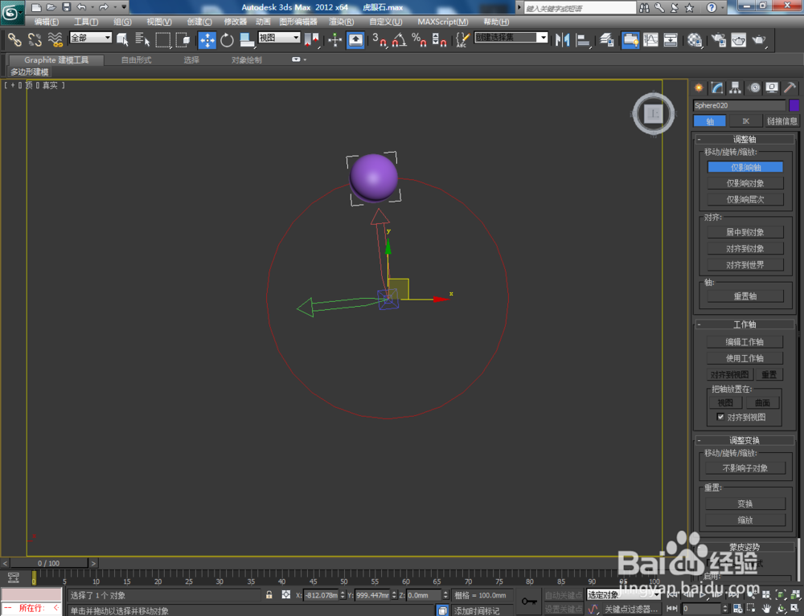Open the 工具(T) menu
Screen dimensions: 804x616
coord(86,22)
